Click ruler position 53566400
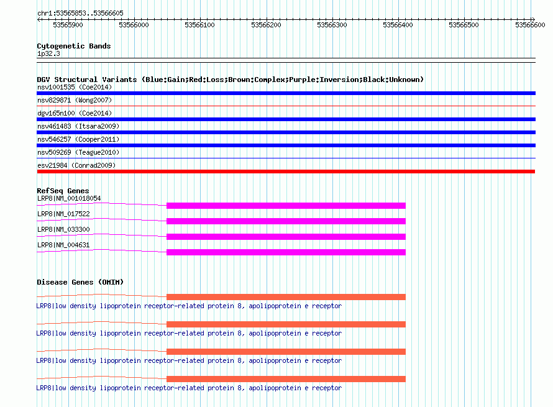553x407 pixels. pyautogui.click(x=398, y=25)
